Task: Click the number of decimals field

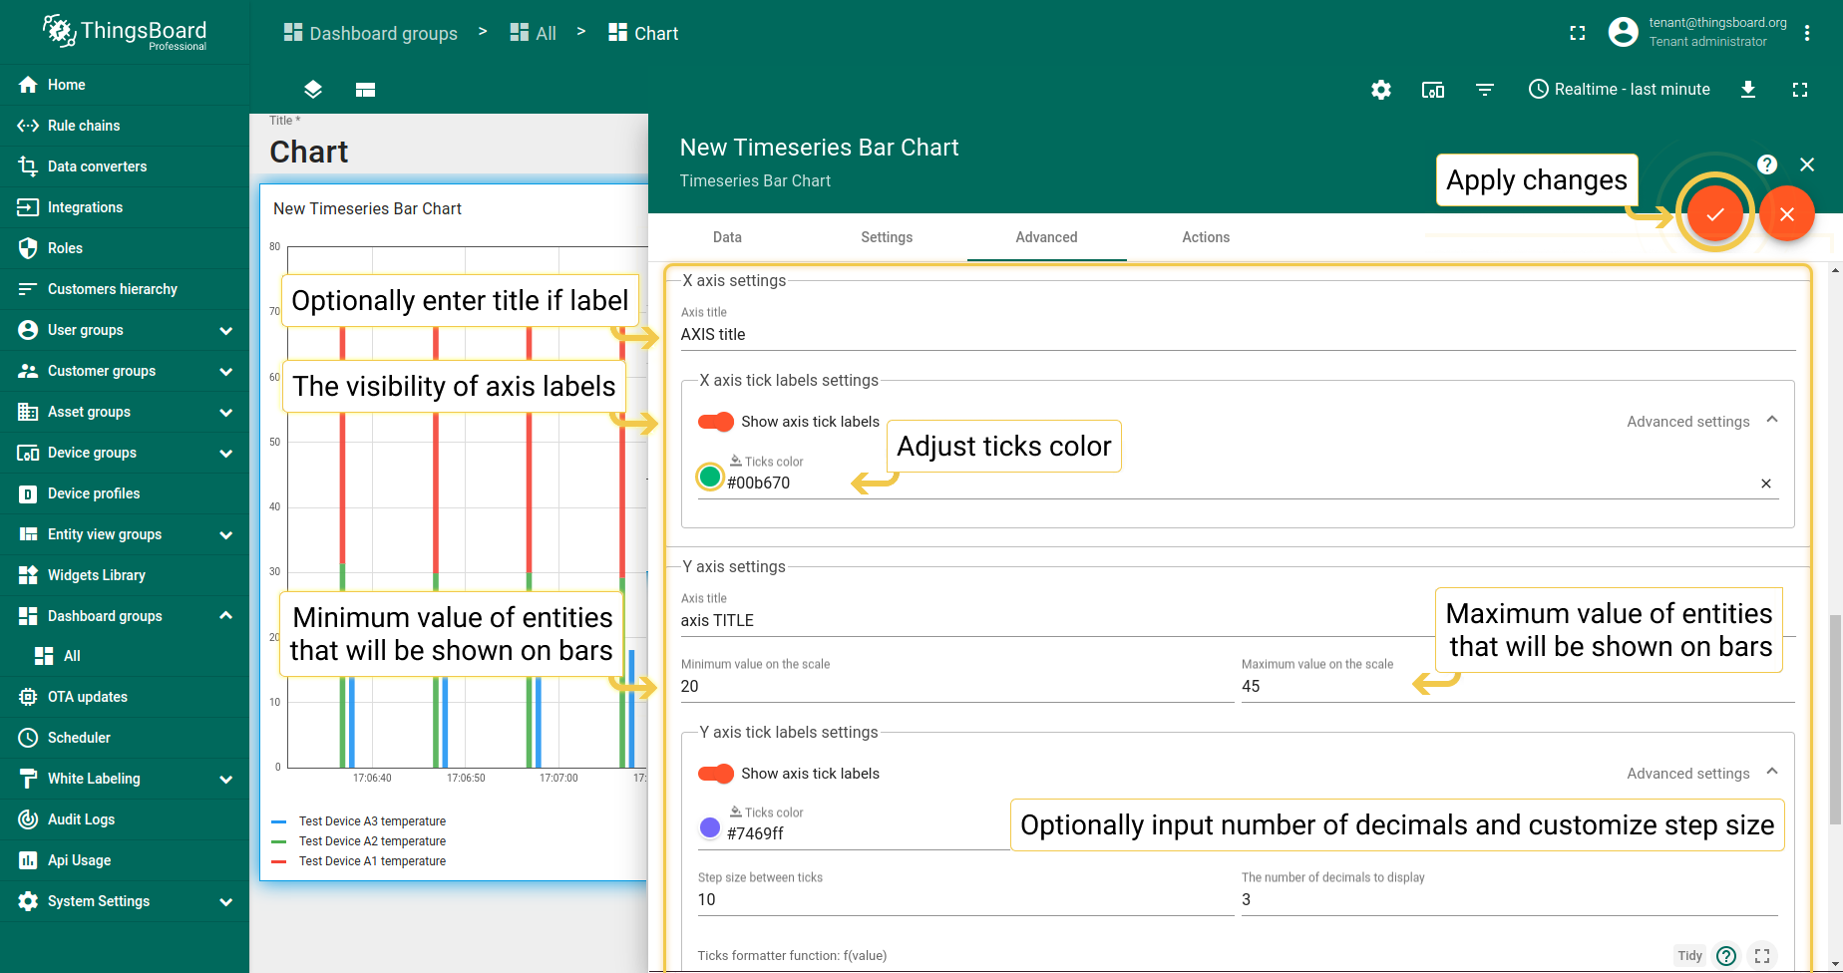Action: pyautogui.click(x=1509, y=900)
